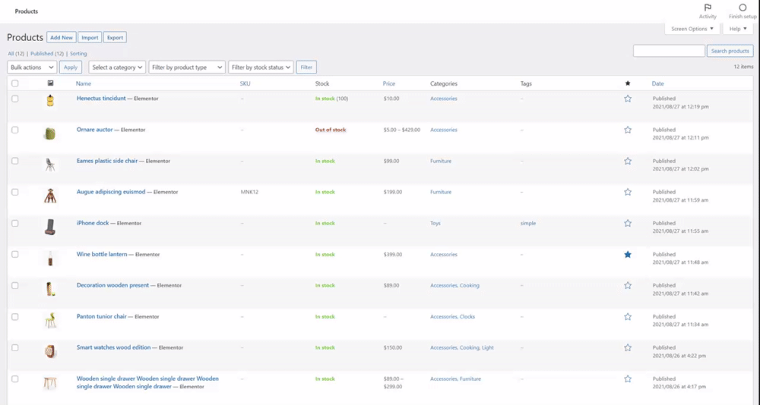Mark Henectus tincidunt as featured star
This screenshot has width=760, height=405.
tap(628, 99)
